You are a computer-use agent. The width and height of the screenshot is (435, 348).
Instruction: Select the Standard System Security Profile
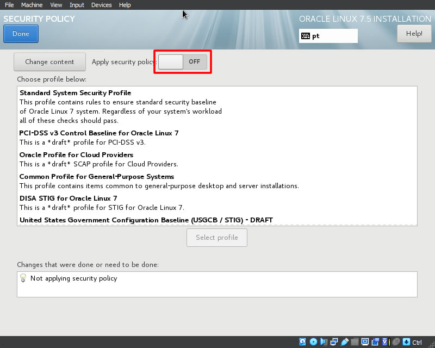tap(217, 107)
